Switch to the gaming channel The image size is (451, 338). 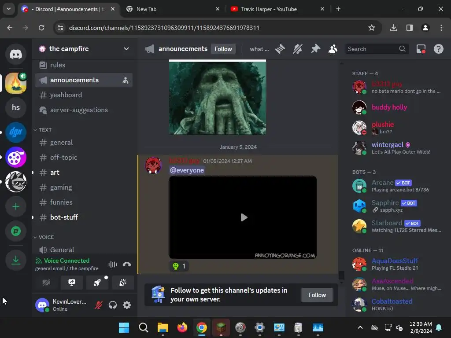pyautogui.click(x=84, y=187)
